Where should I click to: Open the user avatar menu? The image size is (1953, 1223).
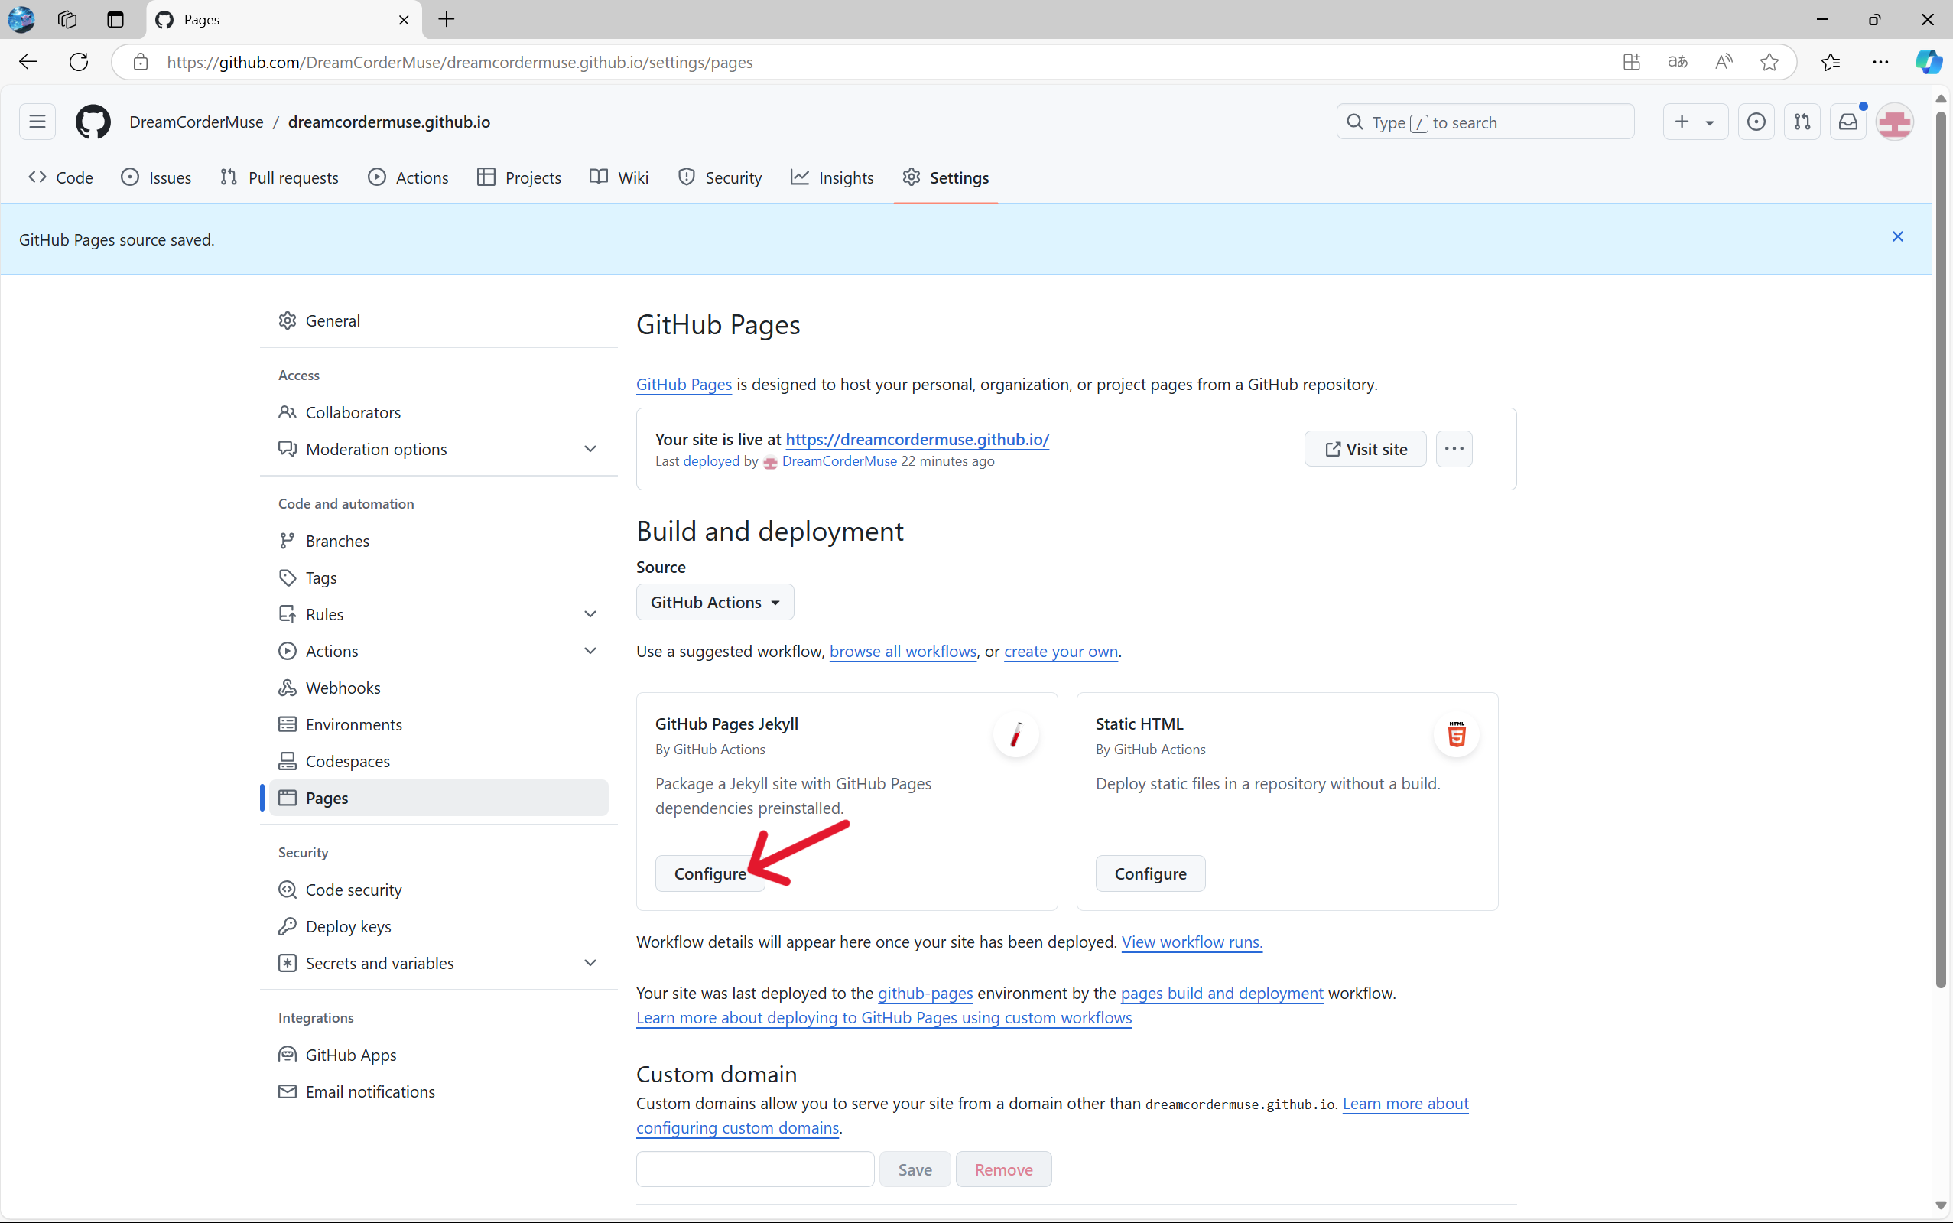click(x=1895, y=122)
